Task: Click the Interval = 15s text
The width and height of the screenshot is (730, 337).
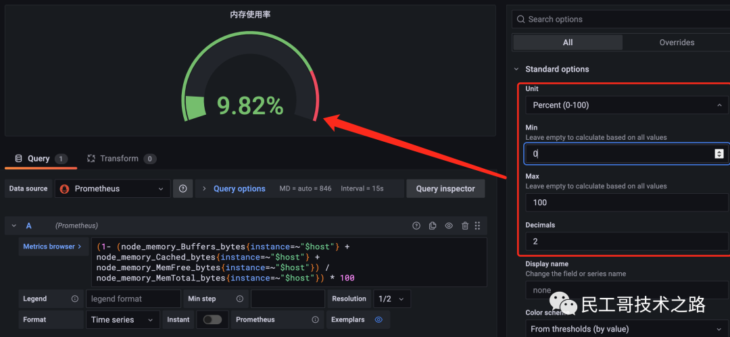Action: click(x=362, y=188)
